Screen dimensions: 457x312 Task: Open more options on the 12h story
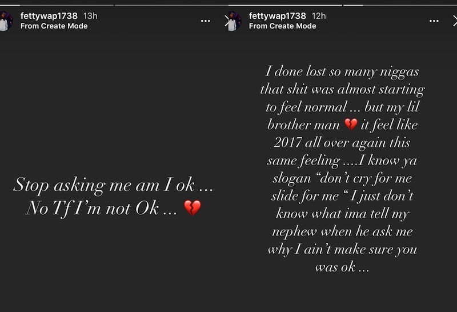click(x=434, y=21)
